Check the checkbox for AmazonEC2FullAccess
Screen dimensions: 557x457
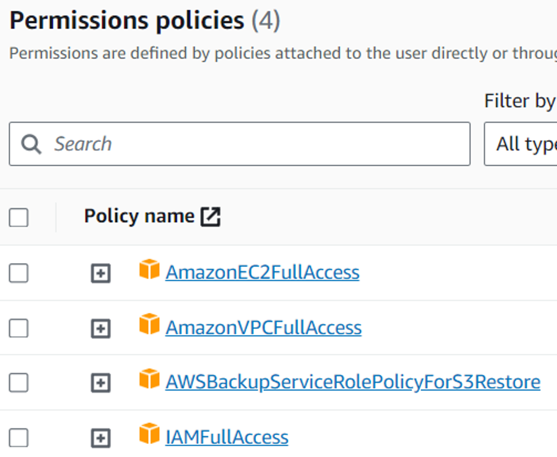(x=19, y=273)
